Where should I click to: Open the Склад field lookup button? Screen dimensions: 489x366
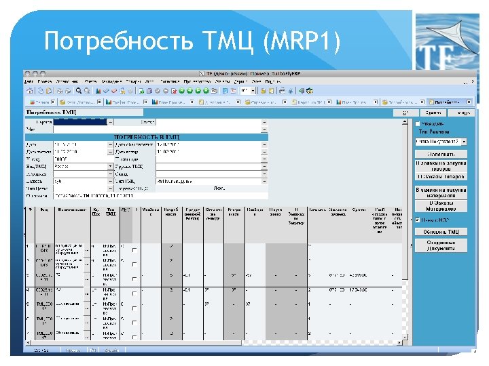[x=264, y=174]
